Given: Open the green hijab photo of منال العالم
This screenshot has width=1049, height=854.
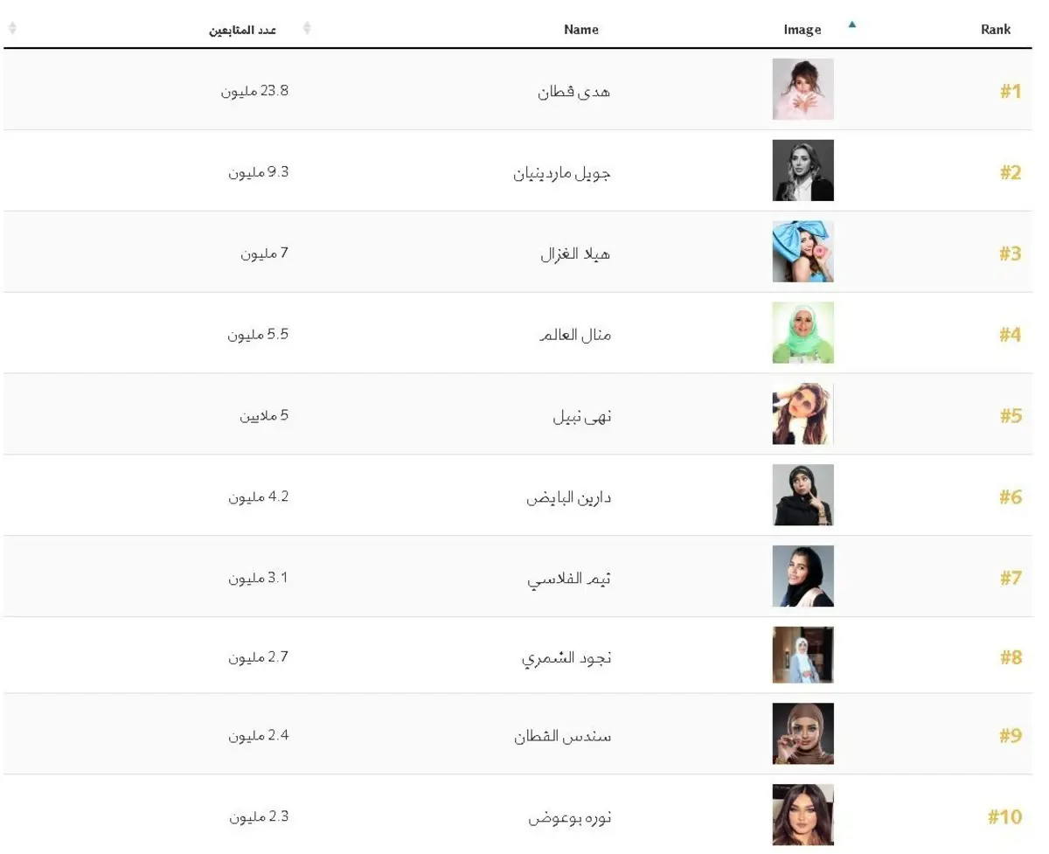Looking at the screenshot, I should click(802, 333).
